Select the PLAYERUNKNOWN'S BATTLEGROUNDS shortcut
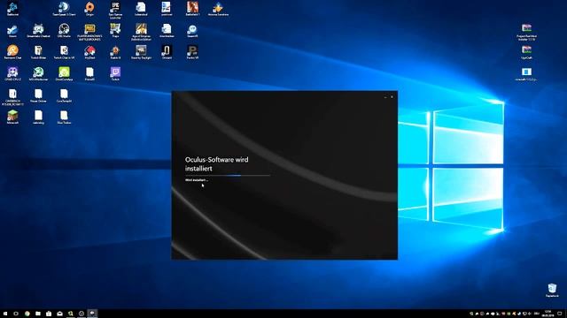The image size is (567, 318). [89, 32]
